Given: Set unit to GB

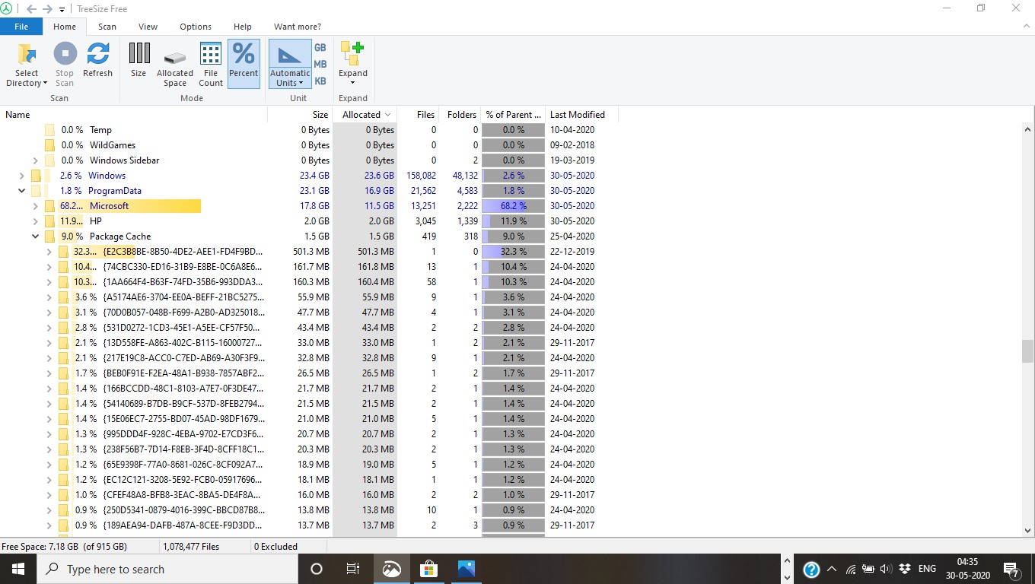Looking at the screenshot, I should pos(320,47).
